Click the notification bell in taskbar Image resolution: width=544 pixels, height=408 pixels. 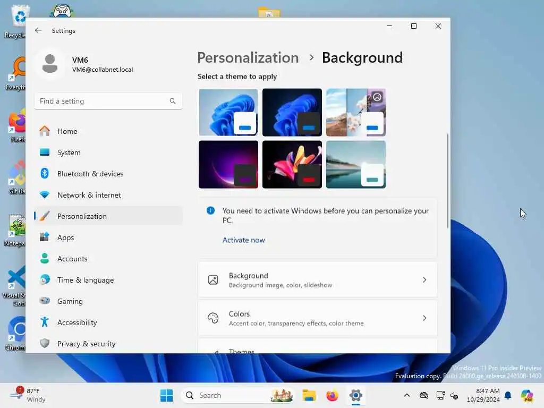tap(508, 395)
